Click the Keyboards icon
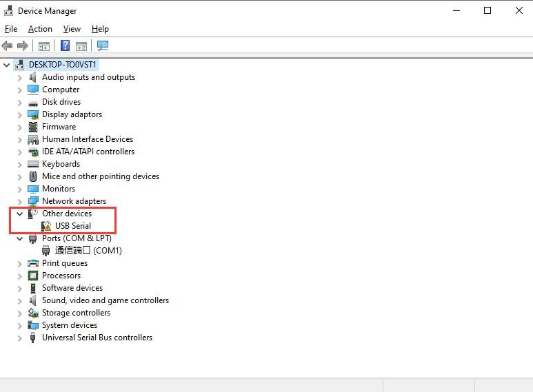This screenshot has width=533, height=392. pyautogui.click(x=33, y=164)
